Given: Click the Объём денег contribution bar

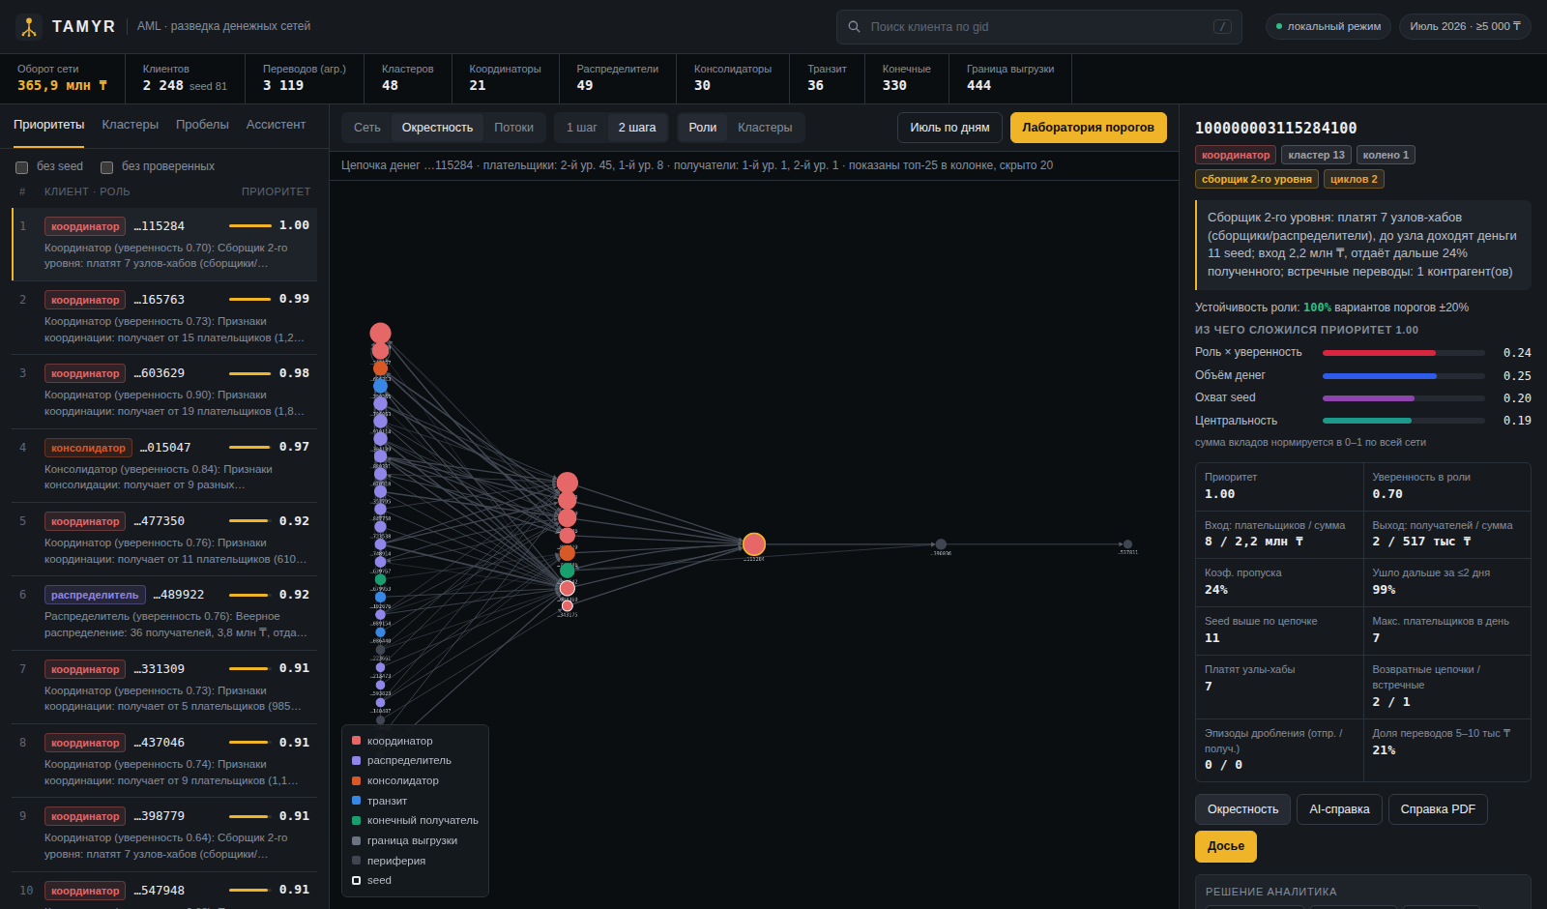Looking at the screenshot, I should click(1404, 376).
